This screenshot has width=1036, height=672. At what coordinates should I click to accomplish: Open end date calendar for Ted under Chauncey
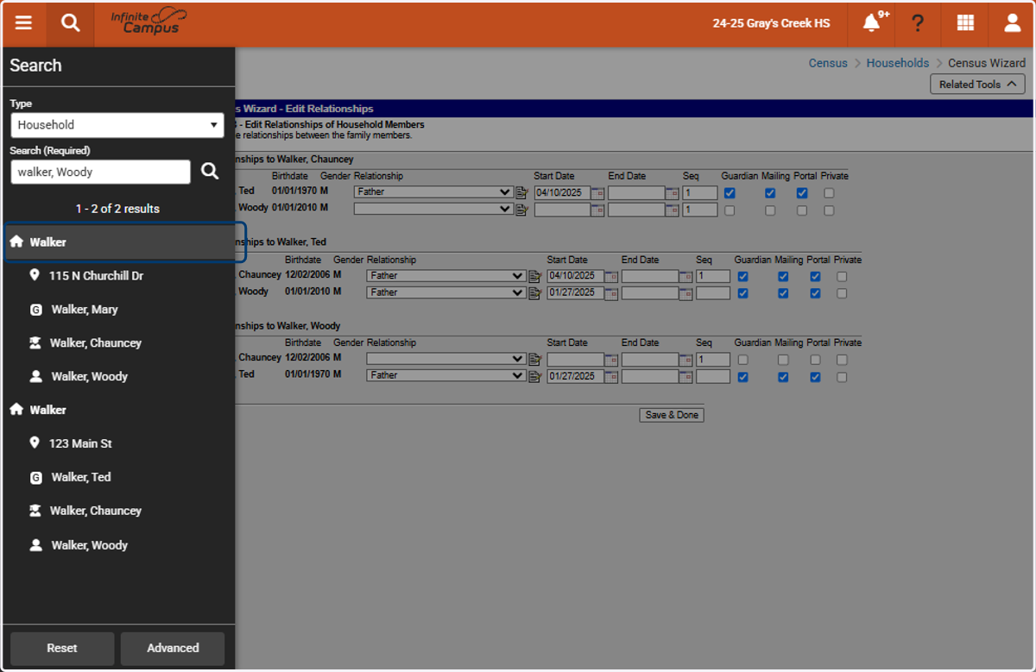[x=672, y=193]
